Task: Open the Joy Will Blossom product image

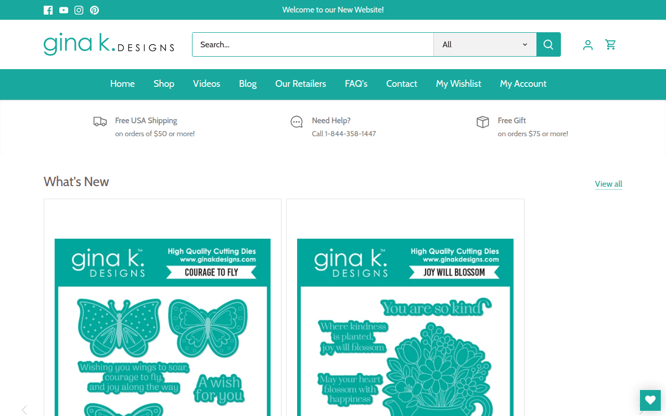Action: tap(405, 328)
